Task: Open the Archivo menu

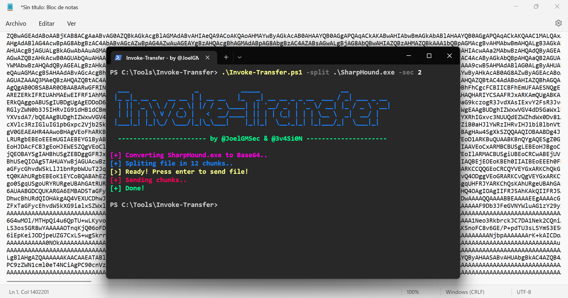Action: click(16, 24)
